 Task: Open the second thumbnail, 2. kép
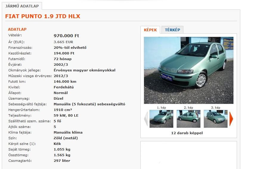pos(188,119)
